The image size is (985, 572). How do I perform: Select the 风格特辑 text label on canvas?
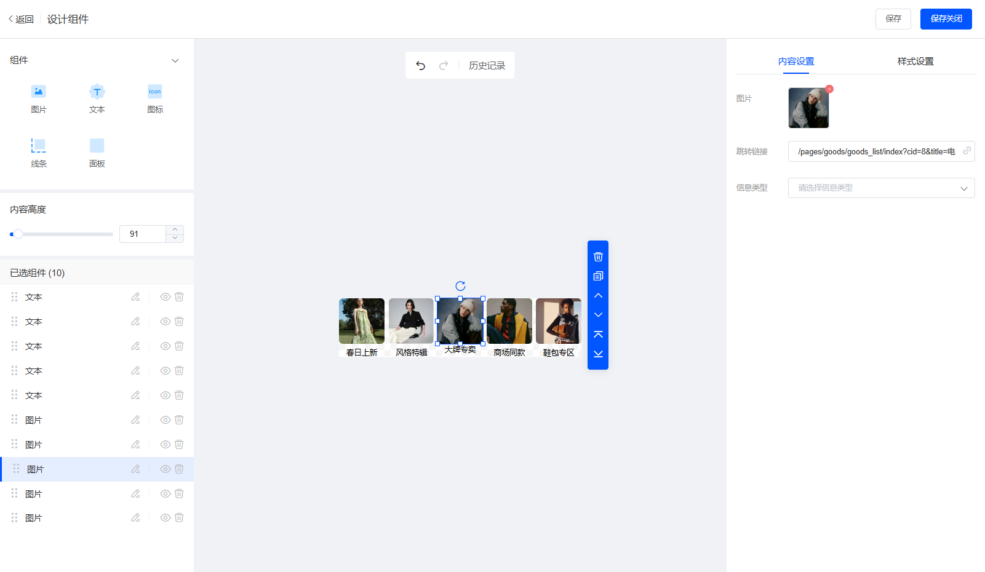[x=411, y=352]
